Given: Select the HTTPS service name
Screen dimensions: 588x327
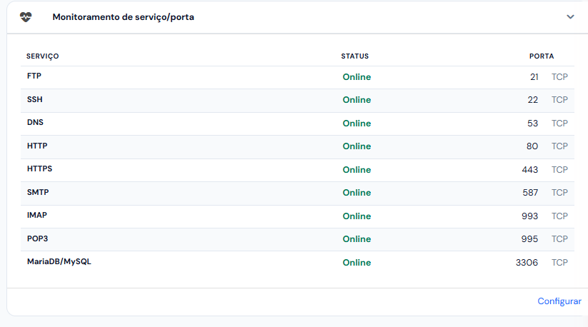Looking at the screenshot, I should click(x=39, y=169).
